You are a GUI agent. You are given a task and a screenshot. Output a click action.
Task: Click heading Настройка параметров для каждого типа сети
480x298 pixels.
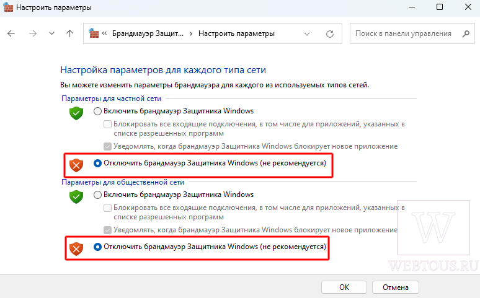[x=163, y=70]
